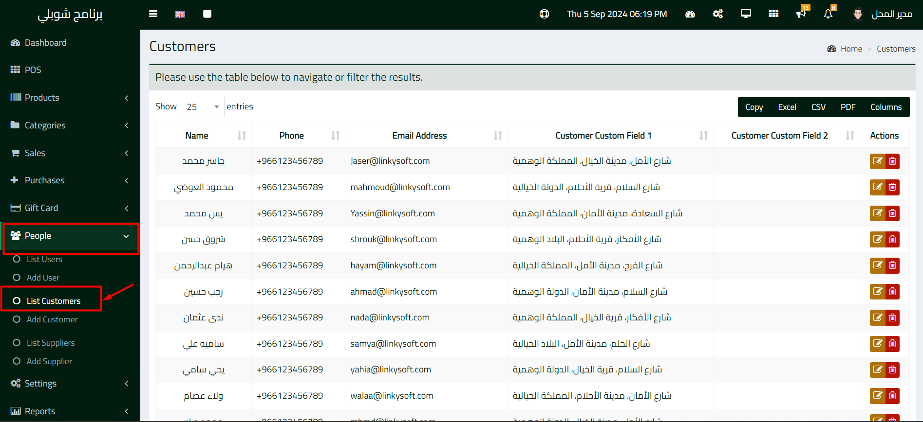This screenshot has height=422, width=923.
Task: Edit customer Yassin@linkysoft.com
Action: [x=878, y=213]
